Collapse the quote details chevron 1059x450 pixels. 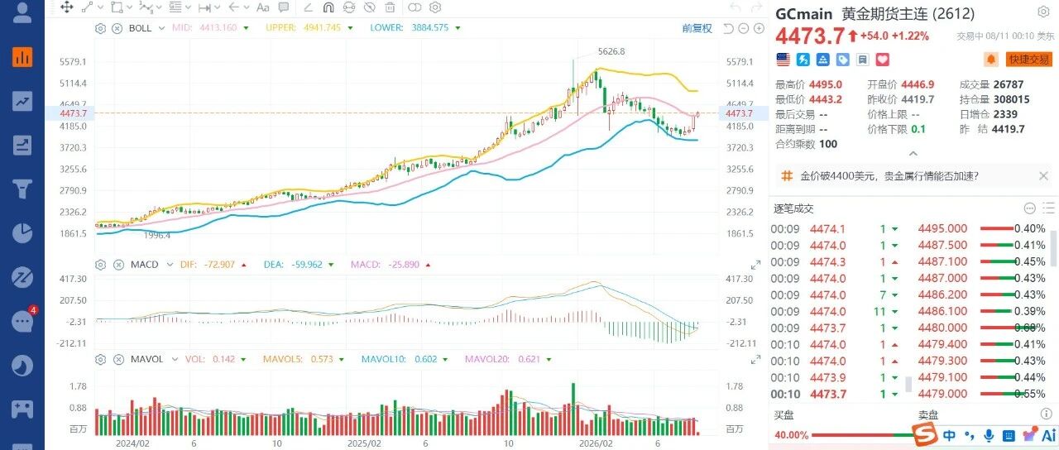(x=913, y=153)
